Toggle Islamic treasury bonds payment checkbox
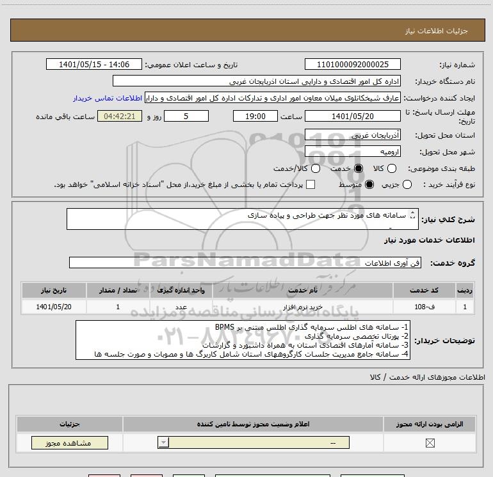Image resolution: width=493 pixels, height=477 pixels. (x=311, y=184)
